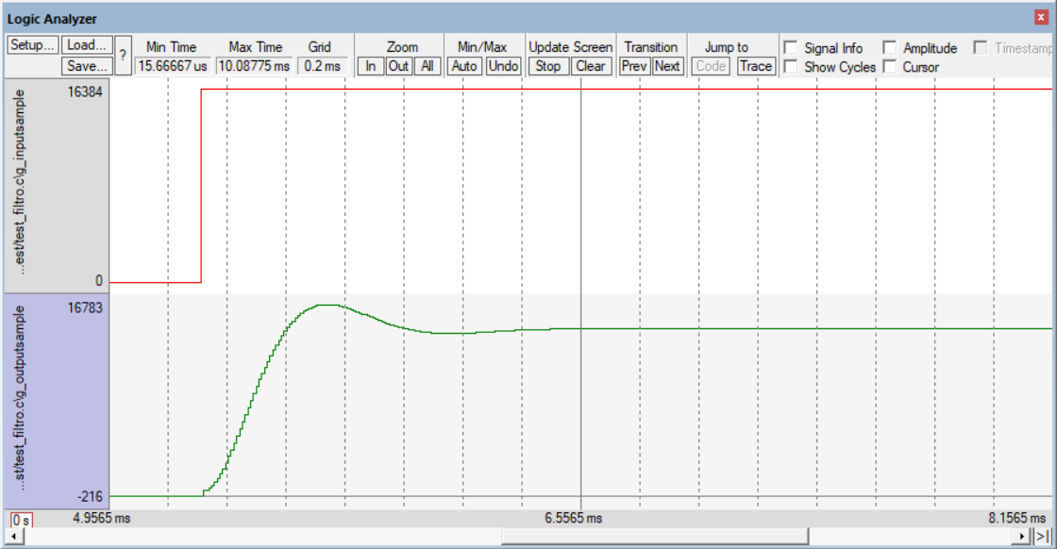Toggle the Show Cycles checkbox
The image size is (1057, 549).
[x=790, y=67]
